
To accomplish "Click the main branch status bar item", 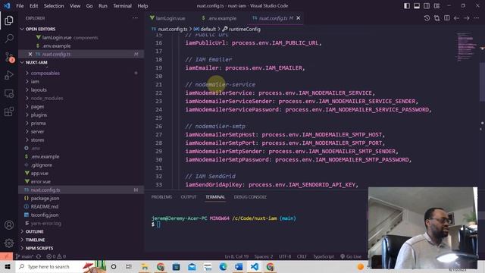I will click(x=24, y=256).
